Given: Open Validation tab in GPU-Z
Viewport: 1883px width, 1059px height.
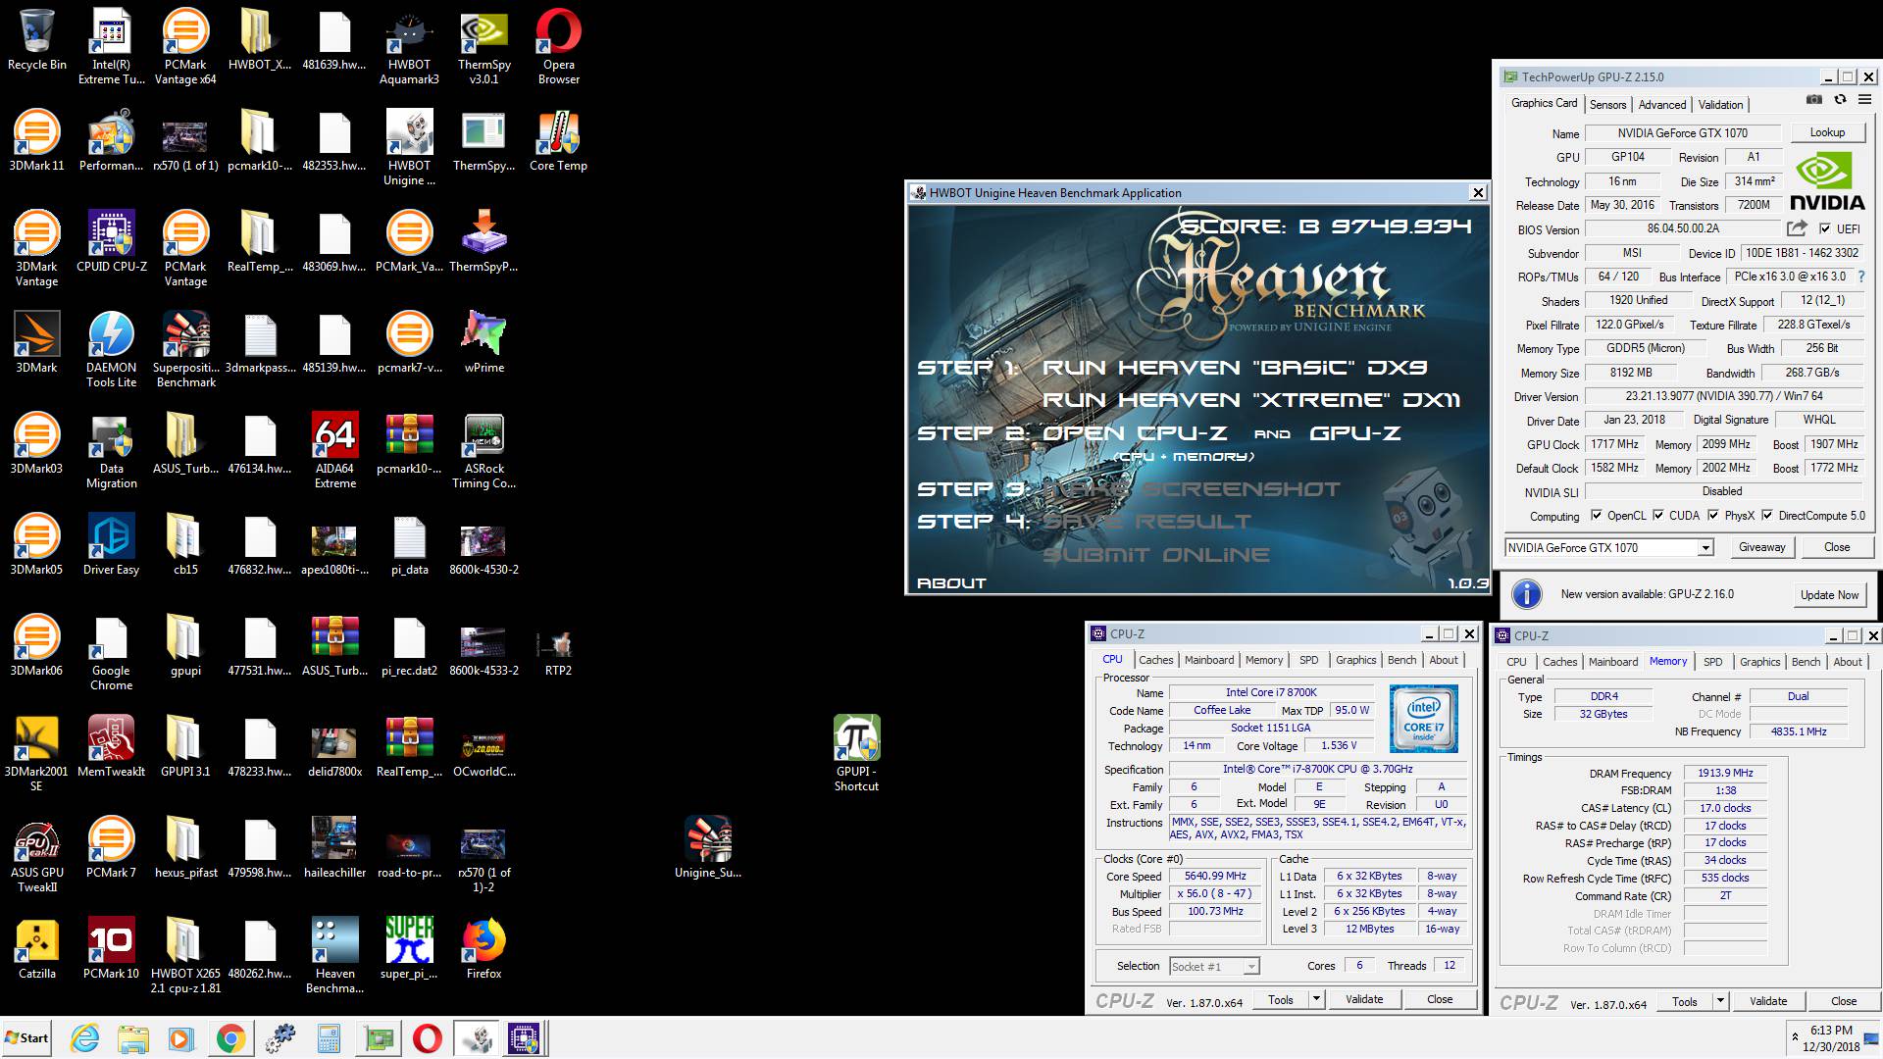Looking at the screenshot, I should point(1720,105).
